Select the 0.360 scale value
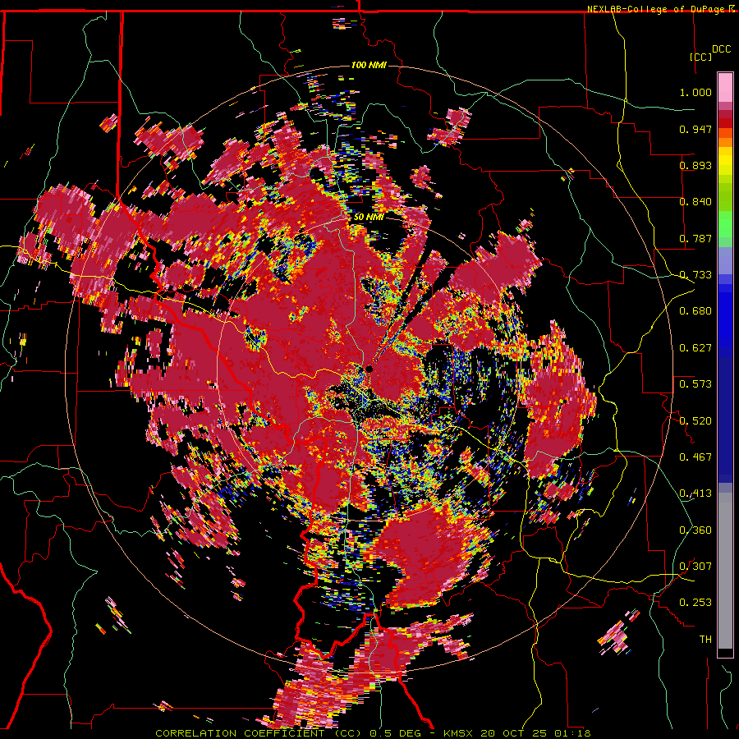The height and width of the screenshot is (739, 739). pyautogui.click(x=695, y=530)
